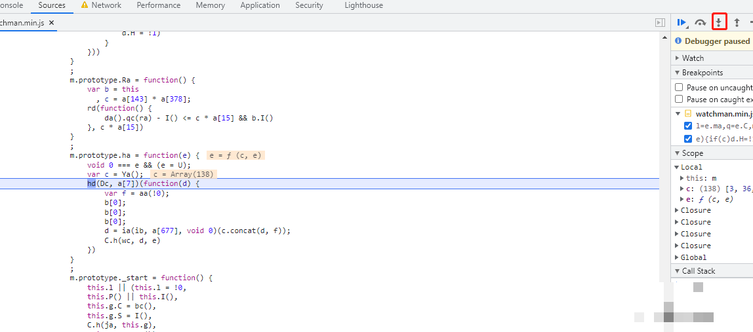753x332 pixels.
Task: Disable the e){if(c)d.H= breakpoint checkbox
Action: point(688,138)
